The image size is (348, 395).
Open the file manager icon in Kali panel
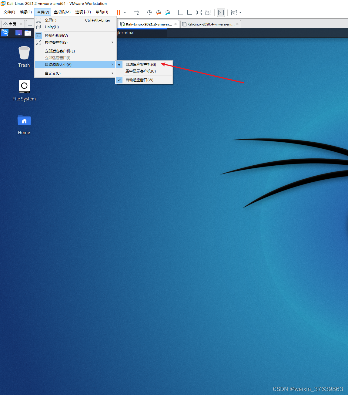[28, 33]
